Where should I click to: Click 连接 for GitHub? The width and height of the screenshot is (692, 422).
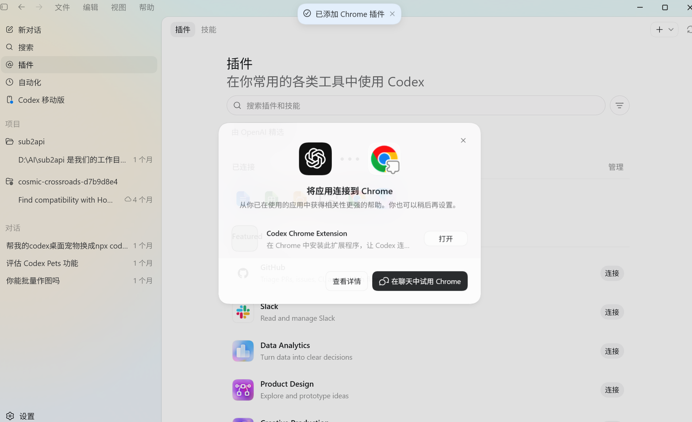[x=612, y=273]
